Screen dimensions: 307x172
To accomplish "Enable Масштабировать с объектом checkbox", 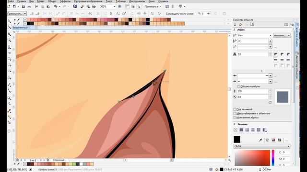I will click(x=235, y=113).
